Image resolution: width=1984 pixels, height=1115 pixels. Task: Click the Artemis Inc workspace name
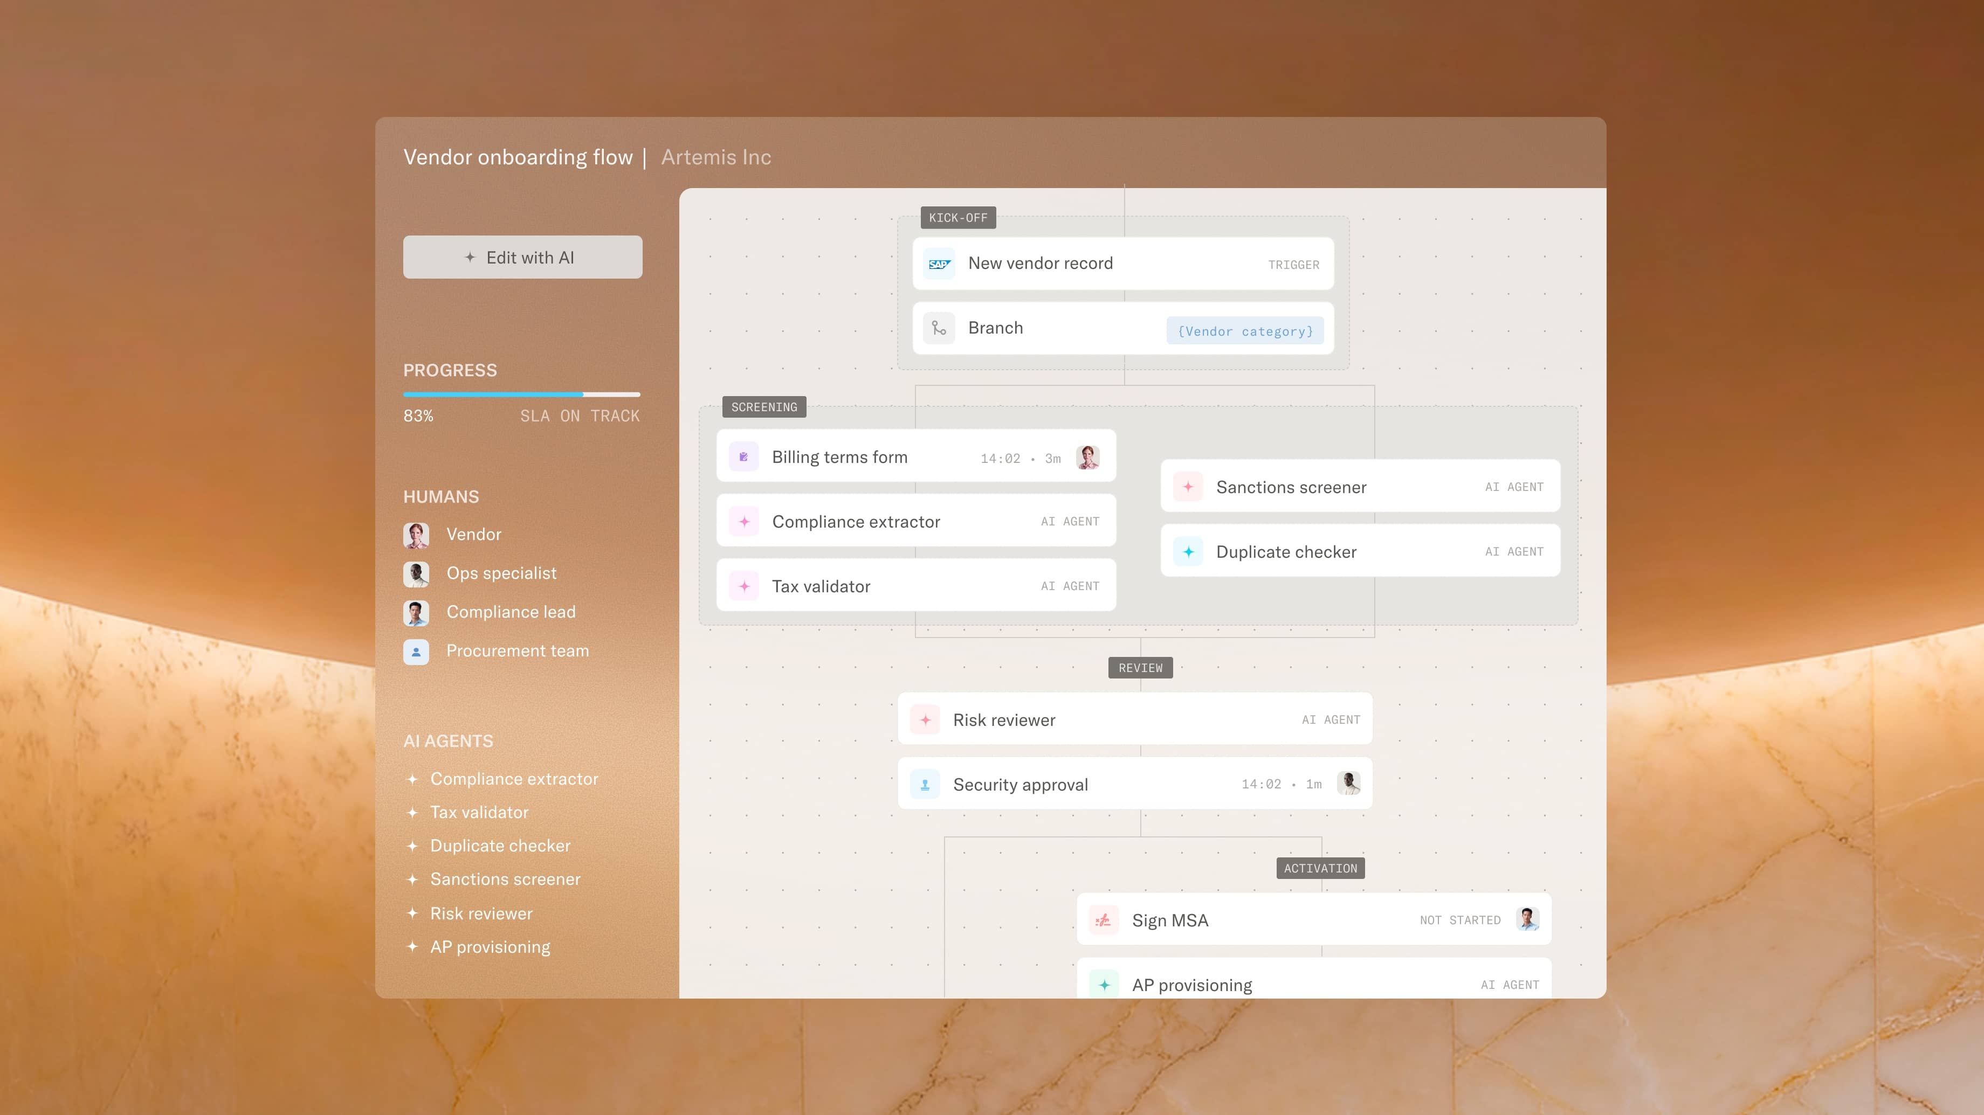pyautogui.click(x=717, y=157)
